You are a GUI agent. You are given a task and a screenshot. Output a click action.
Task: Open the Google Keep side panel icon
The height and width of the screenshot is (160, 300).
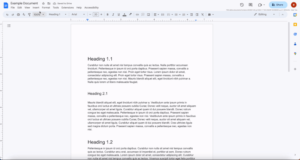[295, 24]
